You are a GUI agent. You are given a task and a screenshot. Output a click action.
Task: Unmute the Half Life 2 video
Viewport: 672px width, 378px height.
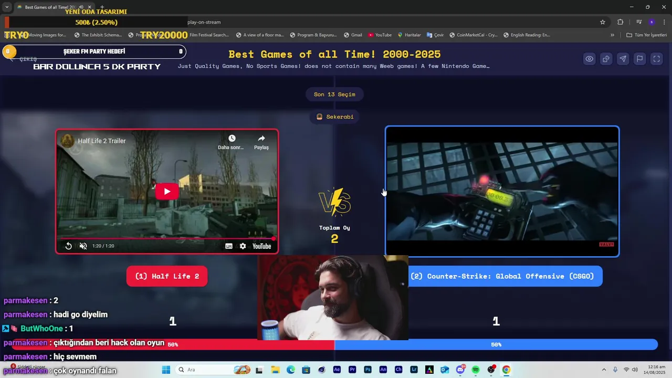pos(83,246)
